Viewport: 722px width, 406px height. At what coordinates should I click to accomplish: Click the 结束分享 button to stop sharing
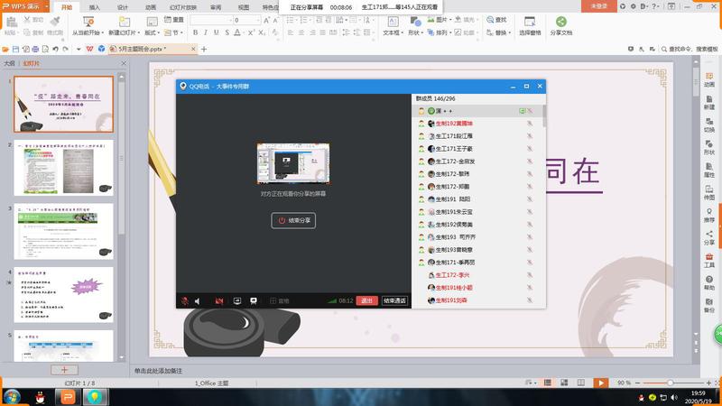[293, 220]
